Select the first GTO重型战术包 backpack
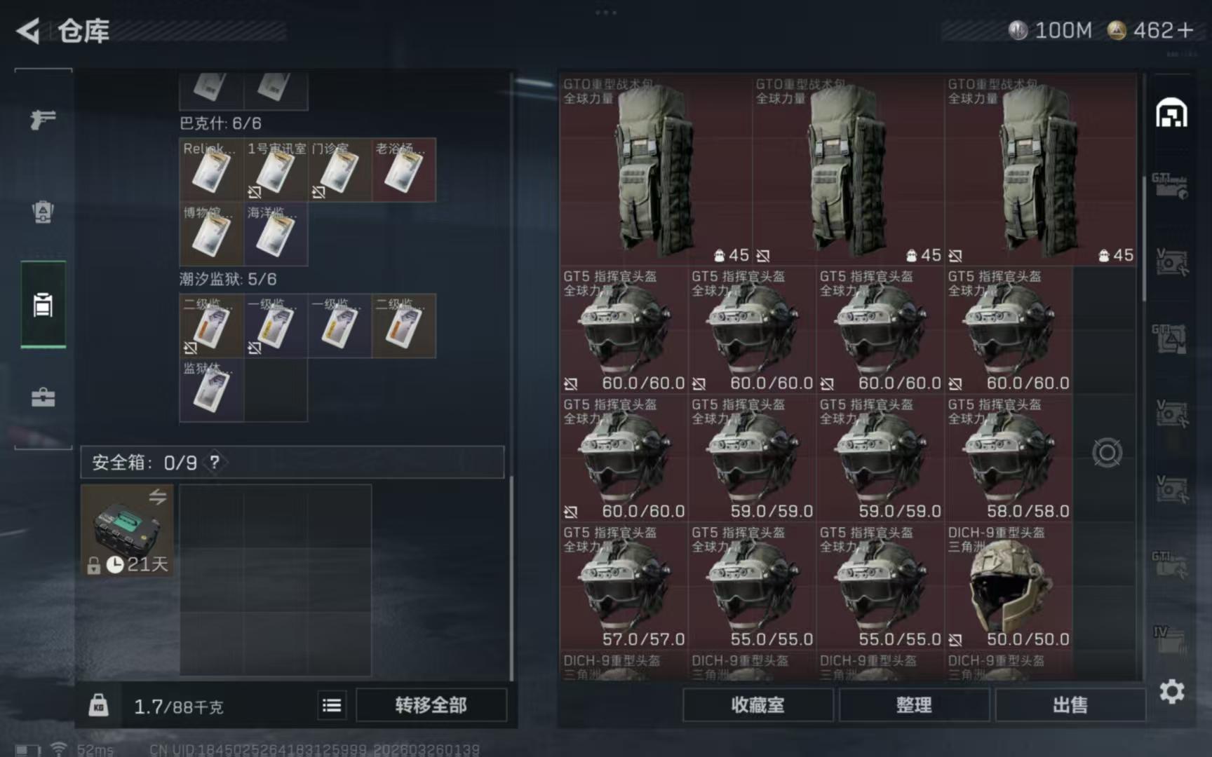 (656, 170)
